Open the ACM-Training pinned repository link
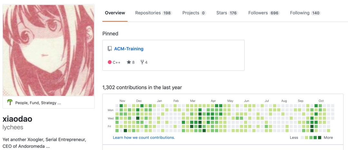 tap(129, 49)
